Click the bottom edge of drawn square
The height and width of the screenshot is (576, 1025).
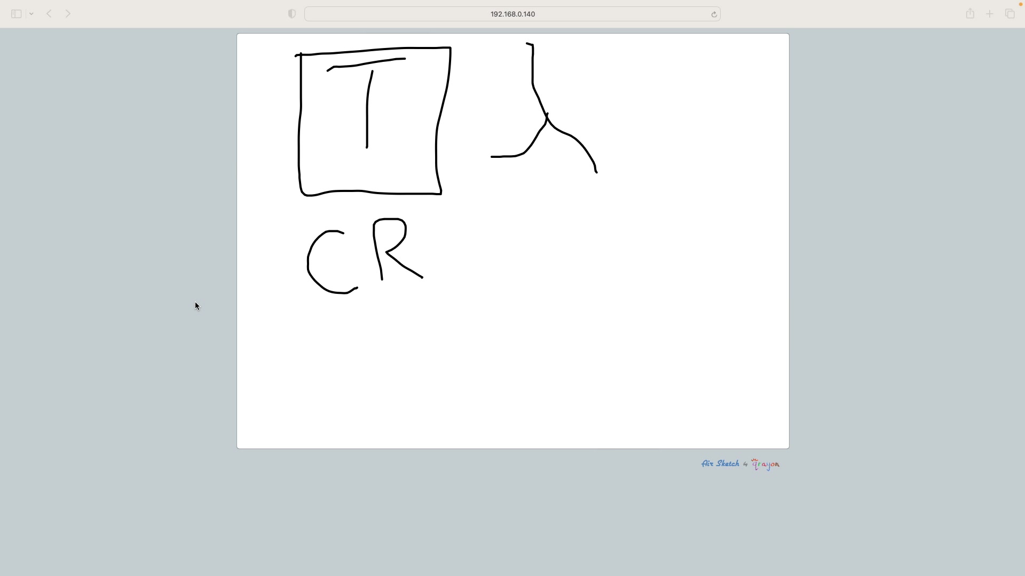374,193
